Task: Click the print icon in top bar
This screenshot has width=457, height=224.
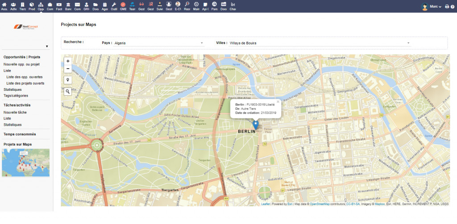Action: pyautogui.click(x=447, y=7)
